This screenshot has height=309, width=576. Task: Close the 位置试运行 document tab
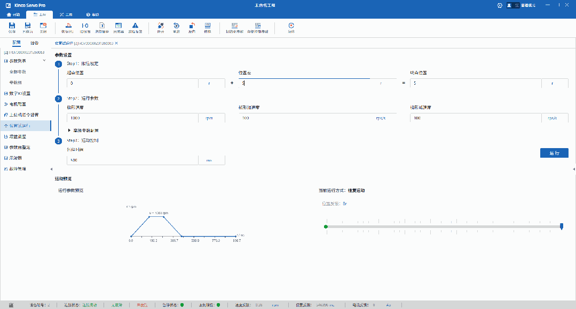116,43
